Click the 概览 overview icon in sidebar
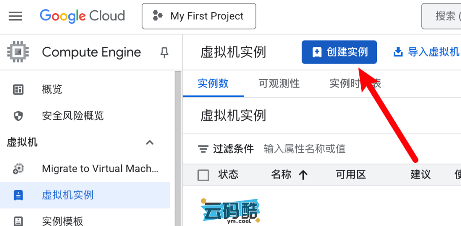This screenshot has width=461, height=226. pos(18,90)
